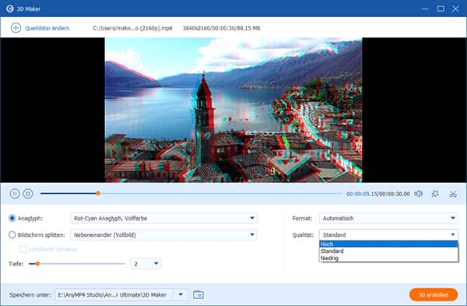Open the Nebeneinander (Vollbild) dropdown
This screenshot has width=467, height=306.
tap(163, 235)
